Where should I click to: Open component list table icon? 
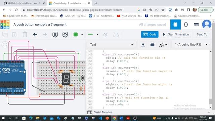click(x=196, y=25)
